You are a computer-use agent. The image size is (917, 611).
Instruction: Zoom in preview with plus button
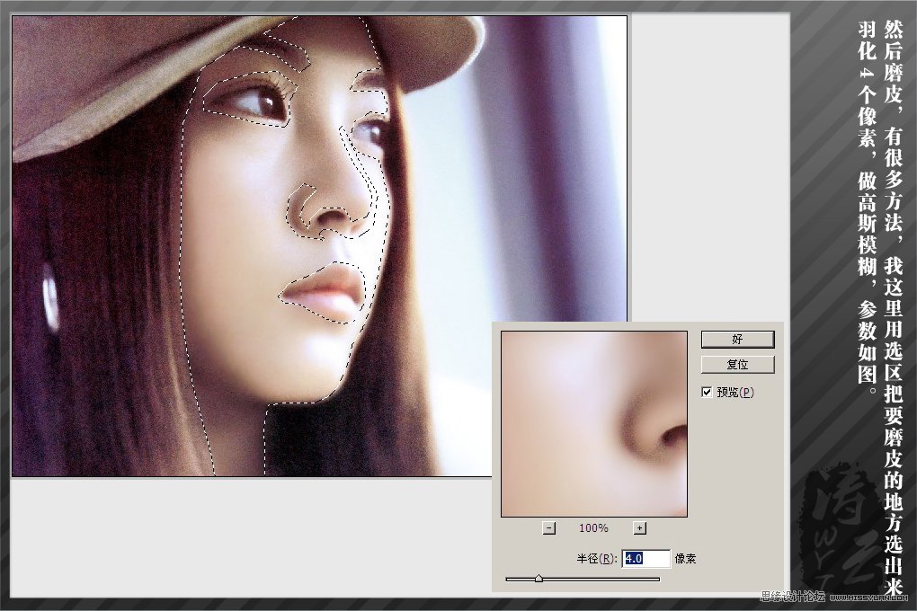639,528
